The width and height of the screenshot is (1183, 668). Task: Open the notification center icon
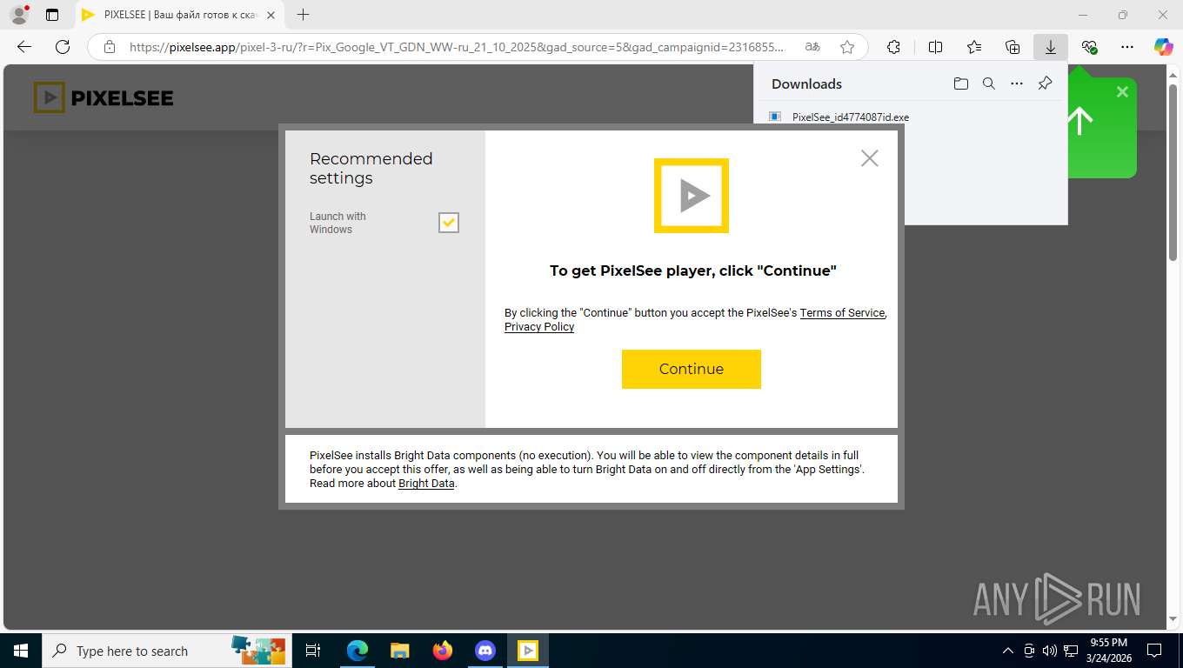click(1154, 651)
